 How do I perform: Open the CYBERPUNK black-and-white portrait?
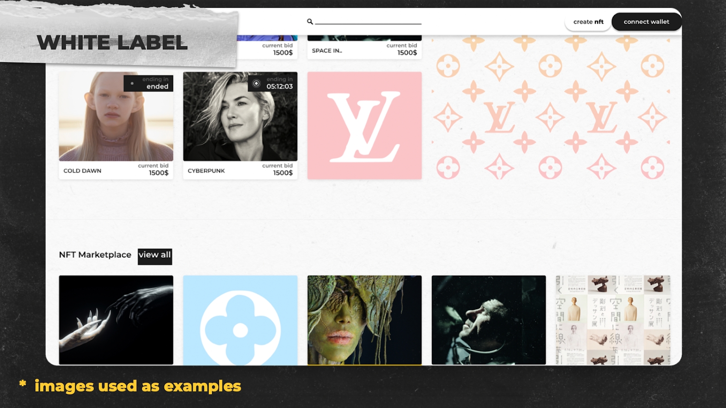pyautogui.click(x=240, y=117)
